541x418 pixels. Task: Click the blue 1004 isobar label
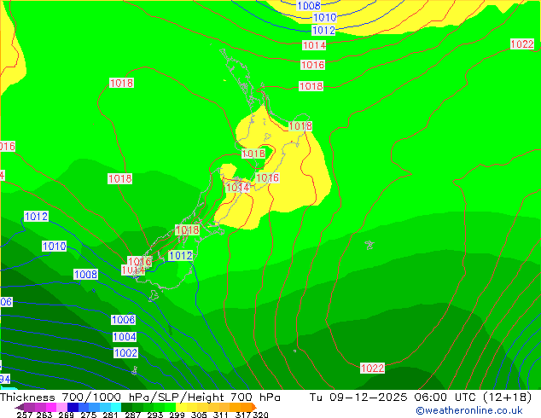(125, 337)
